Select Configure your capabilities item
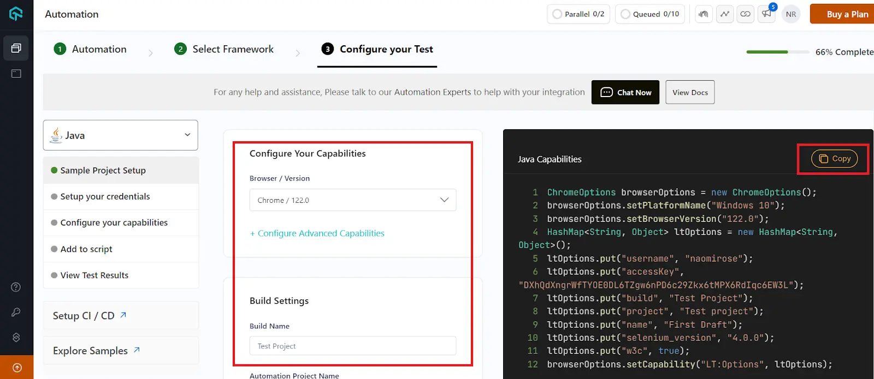The image size is (874, 379). (121, 222)
